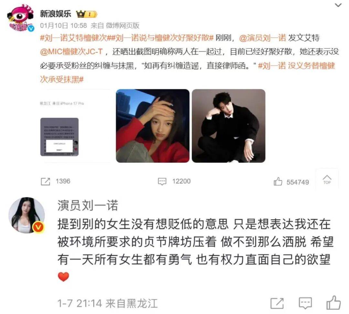Viewport: 349px width, 314px height.
Task: Like the post with 554749 thumbs-up
Action: coord(278,181)
